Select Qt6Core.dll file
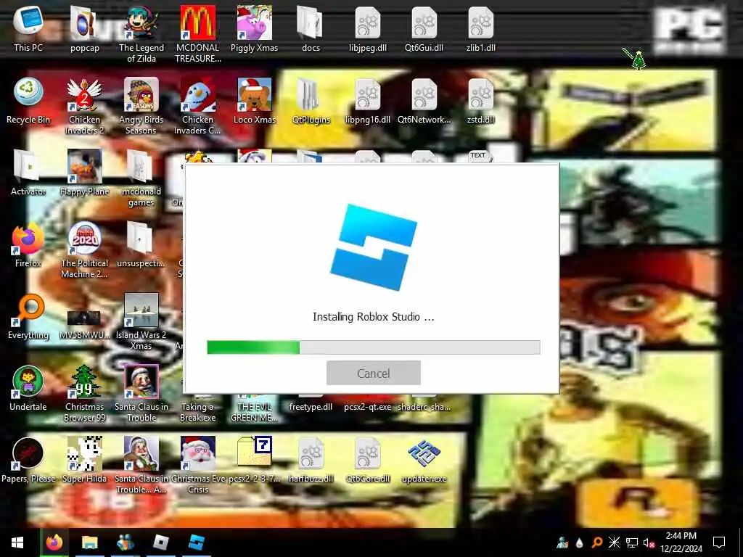Viewport: 743px width, 557px height. click(x=368, y=461)
